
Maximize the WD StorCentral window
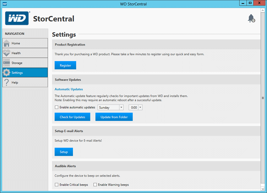250,3
